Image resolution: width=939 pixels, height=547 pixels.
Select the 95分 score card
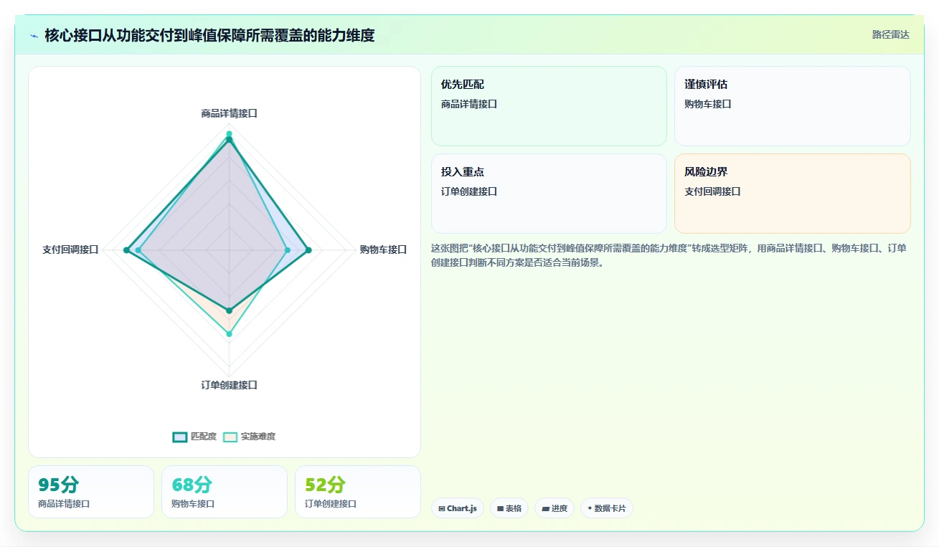[x=91, y=492]
